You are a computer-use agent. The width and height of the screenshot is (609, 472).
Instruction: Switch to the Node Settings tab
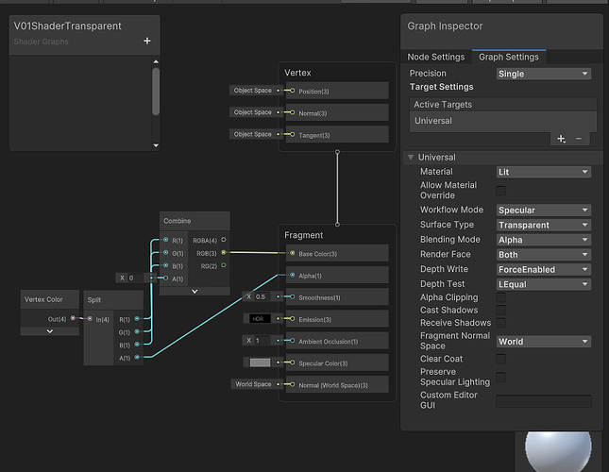pos(436,57)
